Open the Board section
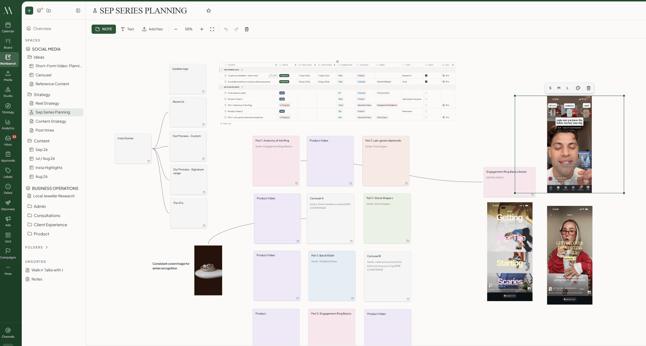Screen dimensions: 646x346 (x=8, y=44)
